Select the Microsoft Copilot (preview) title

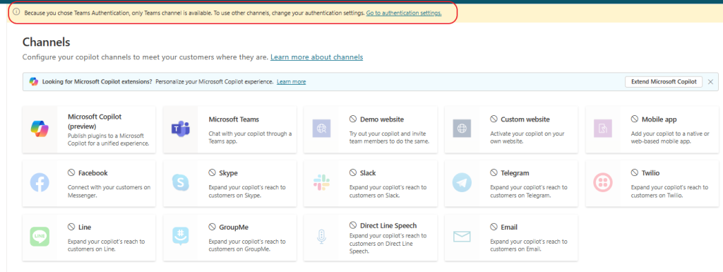95,122
